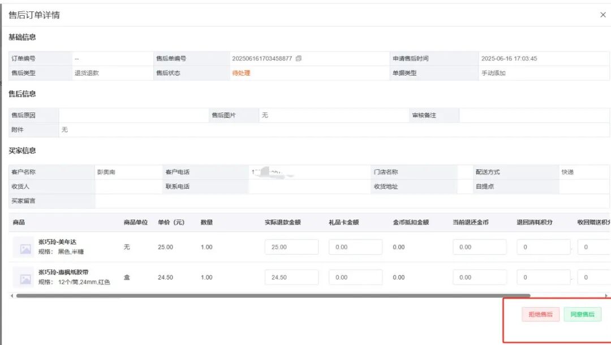Focus 退回消耗积分 input in 美年达 row
Viewport: 611px width, 345px height.
pyautogui.click(x=544, y=247)
